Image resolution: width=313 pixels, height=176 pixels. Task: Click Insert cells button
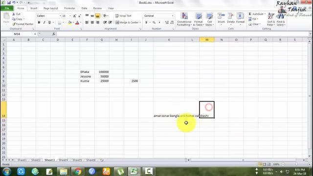[221, 19]
